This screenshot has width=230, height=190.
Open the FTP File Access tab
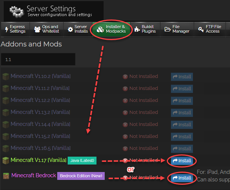(x=210, y=29)
